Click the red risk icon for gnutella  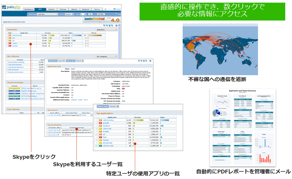pos(100,123)
